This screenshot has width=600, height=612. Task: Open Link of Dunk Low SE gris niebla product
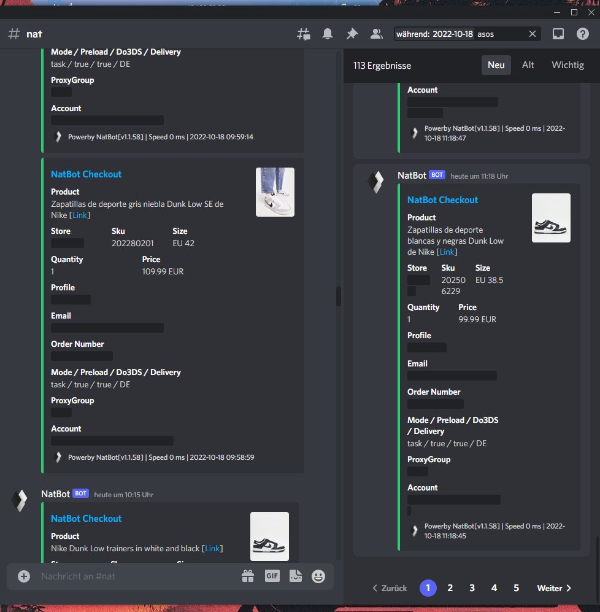pyautogui.click(x=80, y=215)
